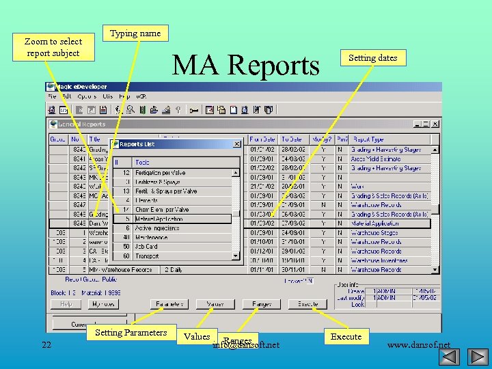
Task: Open the Options menu
Action: pos(87,96)
